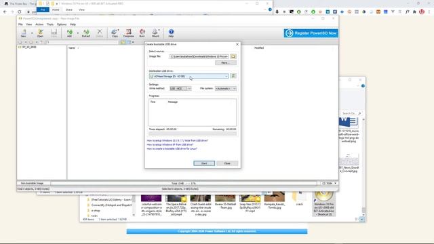Click the Share tab in Explorer window

coord(69,9)
